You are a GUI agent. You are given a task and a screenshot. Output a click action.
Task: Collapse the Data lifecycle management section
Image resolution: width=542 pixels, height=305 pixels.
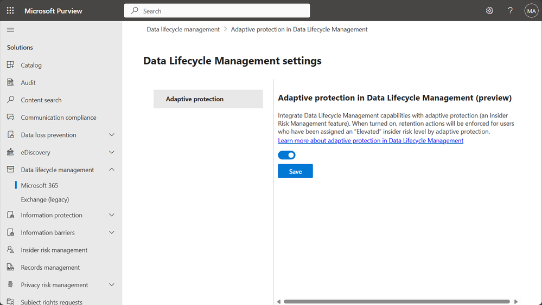click(x=112, y=170)
